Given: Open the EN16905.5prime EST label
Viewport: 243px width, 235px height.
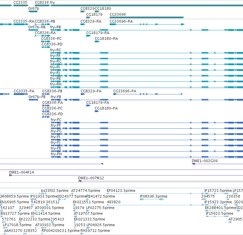Looking at the screenshot, I should (x=15, y=202).
